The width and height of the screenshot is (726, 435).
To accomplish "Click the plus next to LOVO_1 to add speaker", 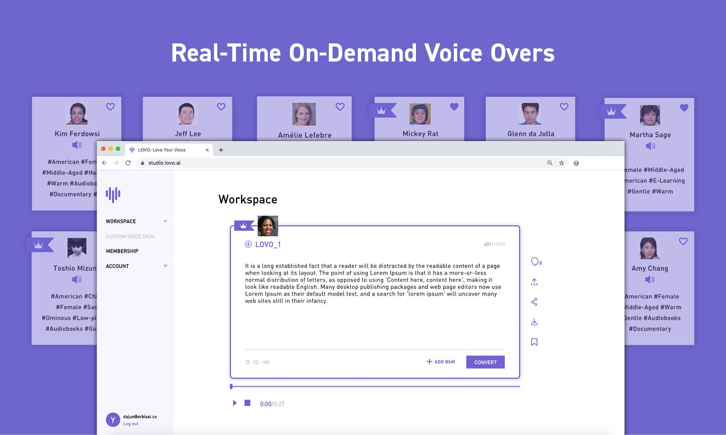I will coord(249,244).
